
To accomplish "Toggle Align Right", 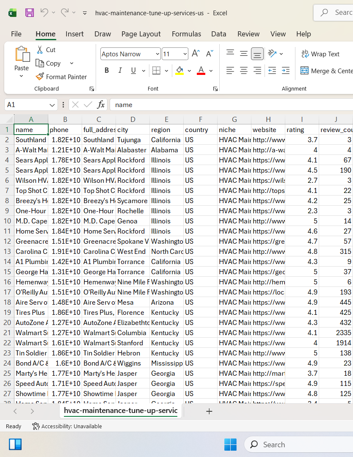I will pyautogui.click(x=257, y=70).
